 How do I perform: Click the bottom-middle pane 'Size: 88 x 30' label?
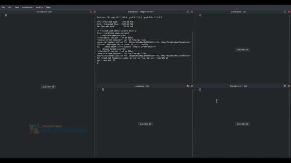pos(145,124)
